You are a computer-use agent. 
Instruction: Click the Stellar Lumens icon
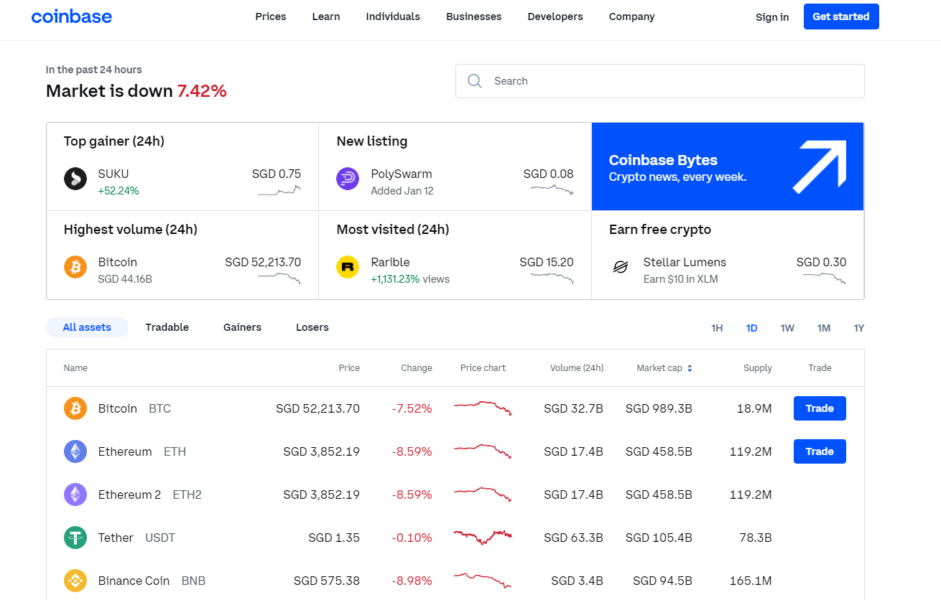coord(620,267)
